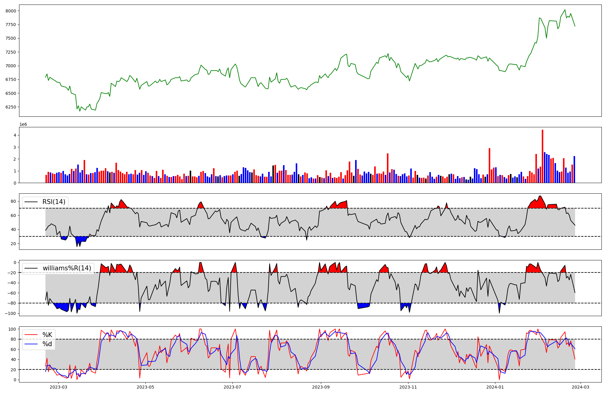Click the %K legend entry
The height and width of the screenshot is (394, 606).
coord(47,335)
